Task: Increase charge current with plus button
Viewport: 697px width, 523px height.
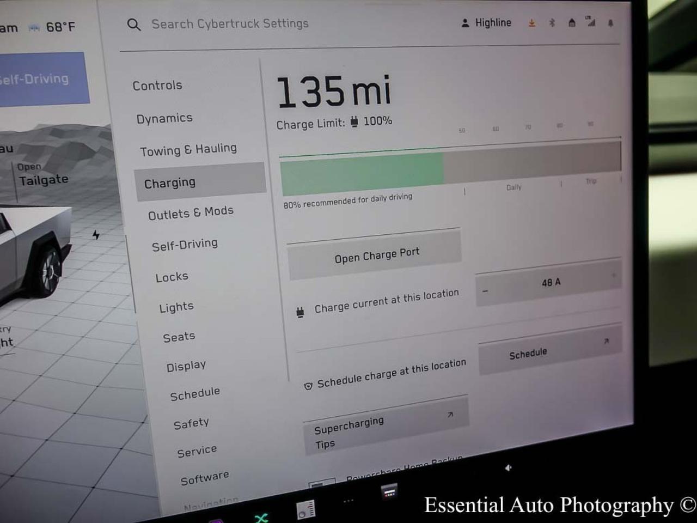Action: [x=613, y=275]
